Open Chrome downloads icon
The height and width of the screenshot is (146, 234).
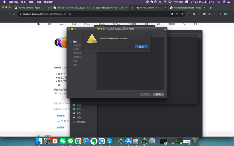(215, 14)
